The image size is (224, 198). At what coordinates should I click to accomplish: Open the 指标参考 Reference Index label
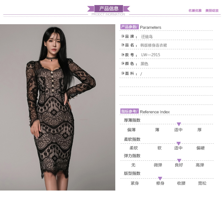[145, 111]
